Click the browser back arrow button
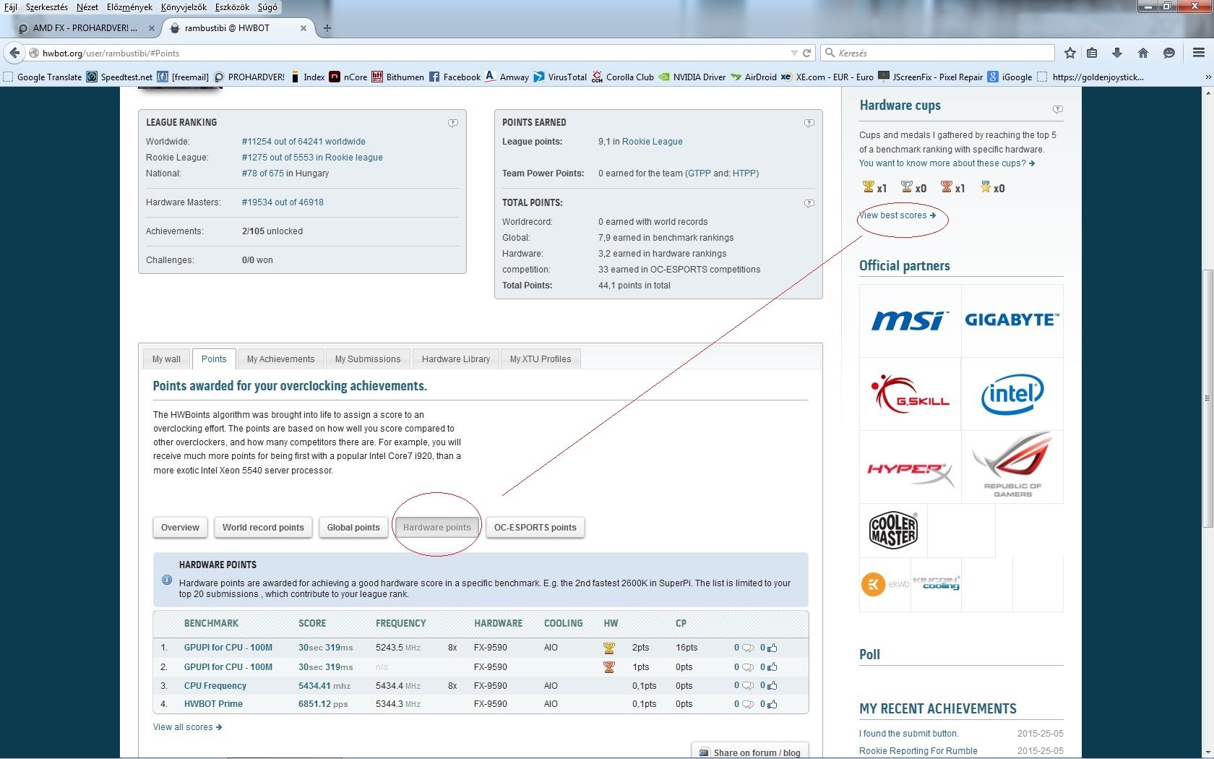The width and height of the screenshot is (1214, 759). (x=14, y=53)
